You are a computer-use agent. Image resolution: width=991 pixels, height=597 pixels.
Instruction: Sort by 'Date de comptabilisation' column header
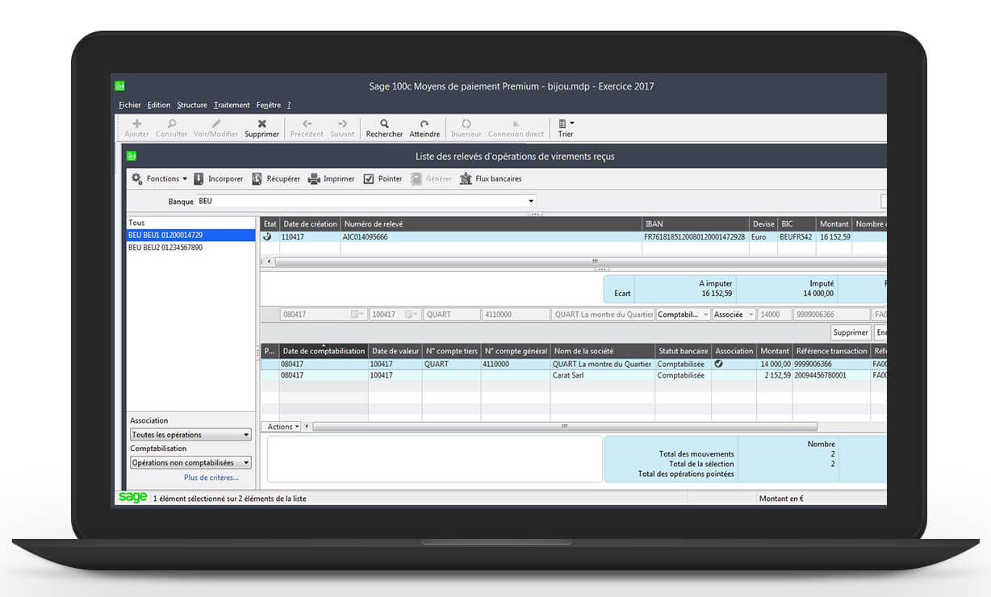[x=324, y=351]
